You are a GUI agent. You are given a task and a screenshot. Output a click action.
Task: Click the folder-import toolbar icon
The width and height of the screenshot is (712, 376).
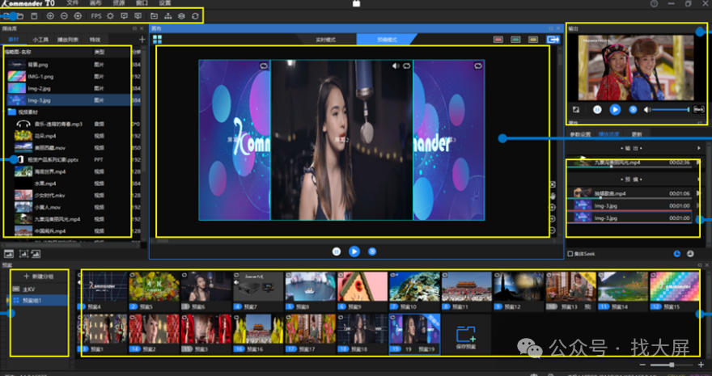tap(155, 16)
